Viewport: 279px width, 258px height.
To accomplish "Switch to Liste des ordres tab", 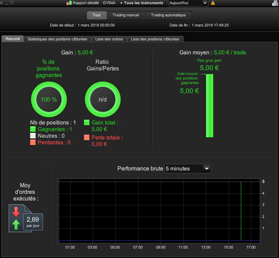I will [109, 39].
